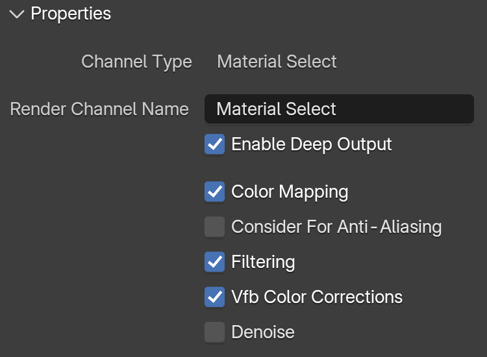
Task: Uncheck the Vfb Color Corrections checkbox
Action: 215,297
